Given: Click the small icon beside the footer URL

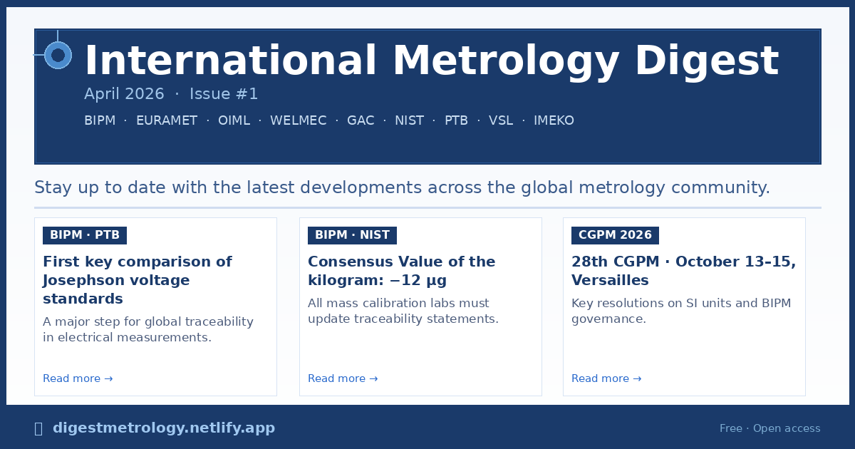Looking at the screenshot, I should pos(38,428).
